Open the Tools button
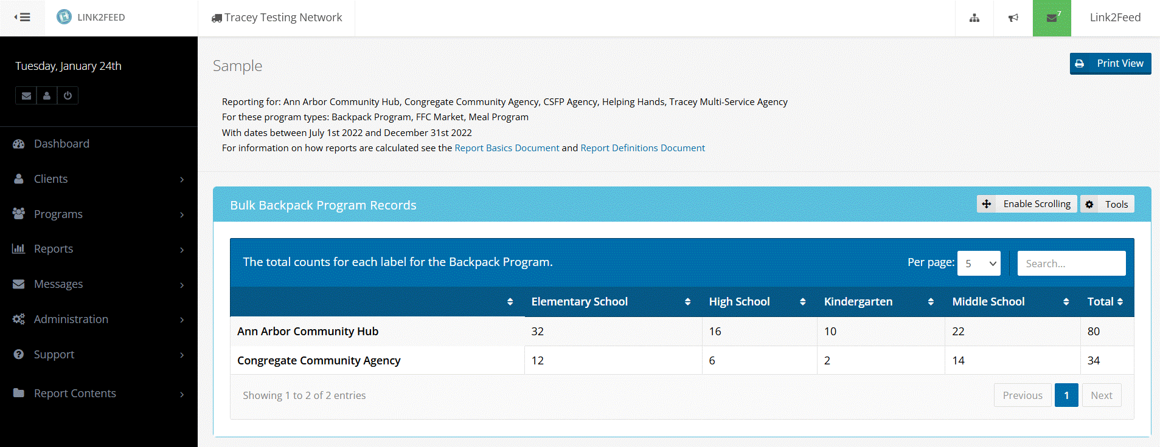 pyautogui.click(x=1107, y=204)
